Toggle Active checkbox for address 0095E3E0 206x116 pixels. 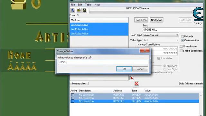click(x=72, y=101)
